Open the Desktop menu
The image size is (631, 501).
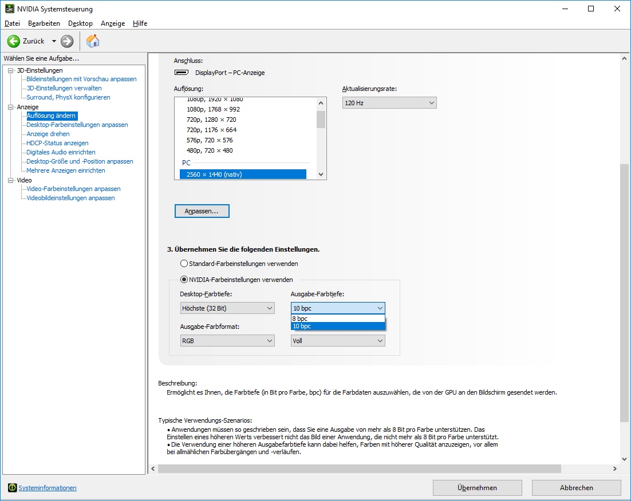[x=80, y=23]
